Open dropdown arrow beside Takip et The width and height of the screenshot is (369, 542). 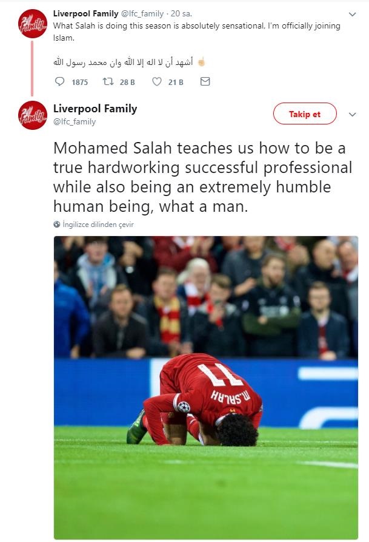click(352, 115)
